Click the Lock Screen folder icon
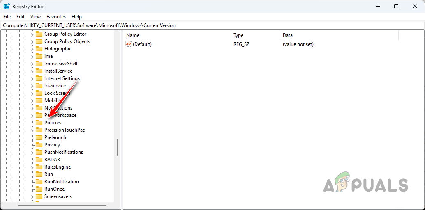Screen dimensions: 425x210 [39, 93]
